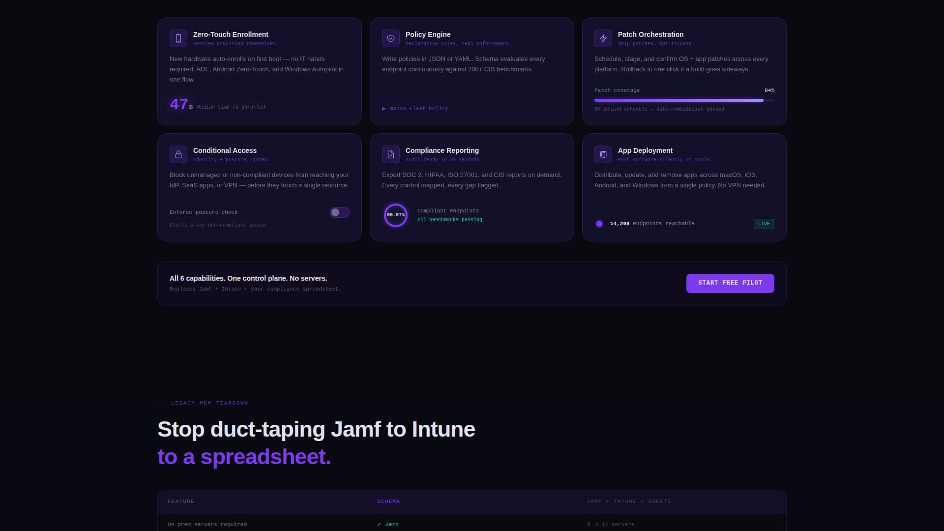Click the LIVE status badge
Viewport: 944px width, 531px height.
(764, 224)
